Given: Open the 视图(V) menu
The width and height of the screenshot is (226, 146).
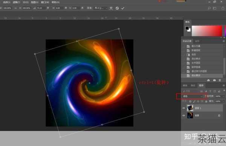Looking at the screenshot, I should coord(35,2).
